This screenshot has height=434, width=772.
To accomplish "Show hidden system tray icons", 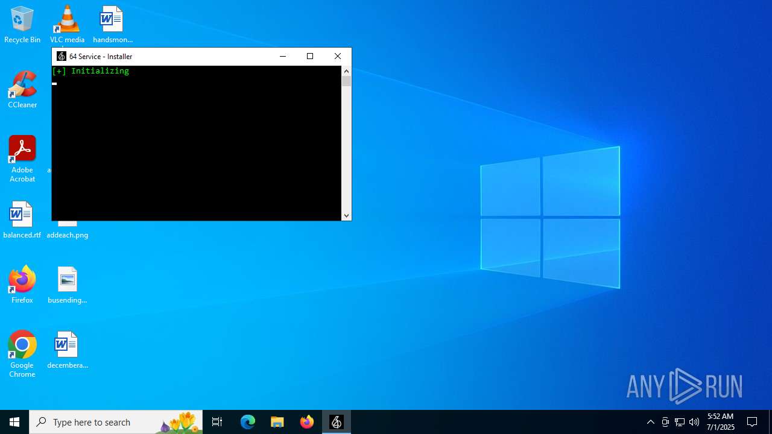I will tap(650, 422).
